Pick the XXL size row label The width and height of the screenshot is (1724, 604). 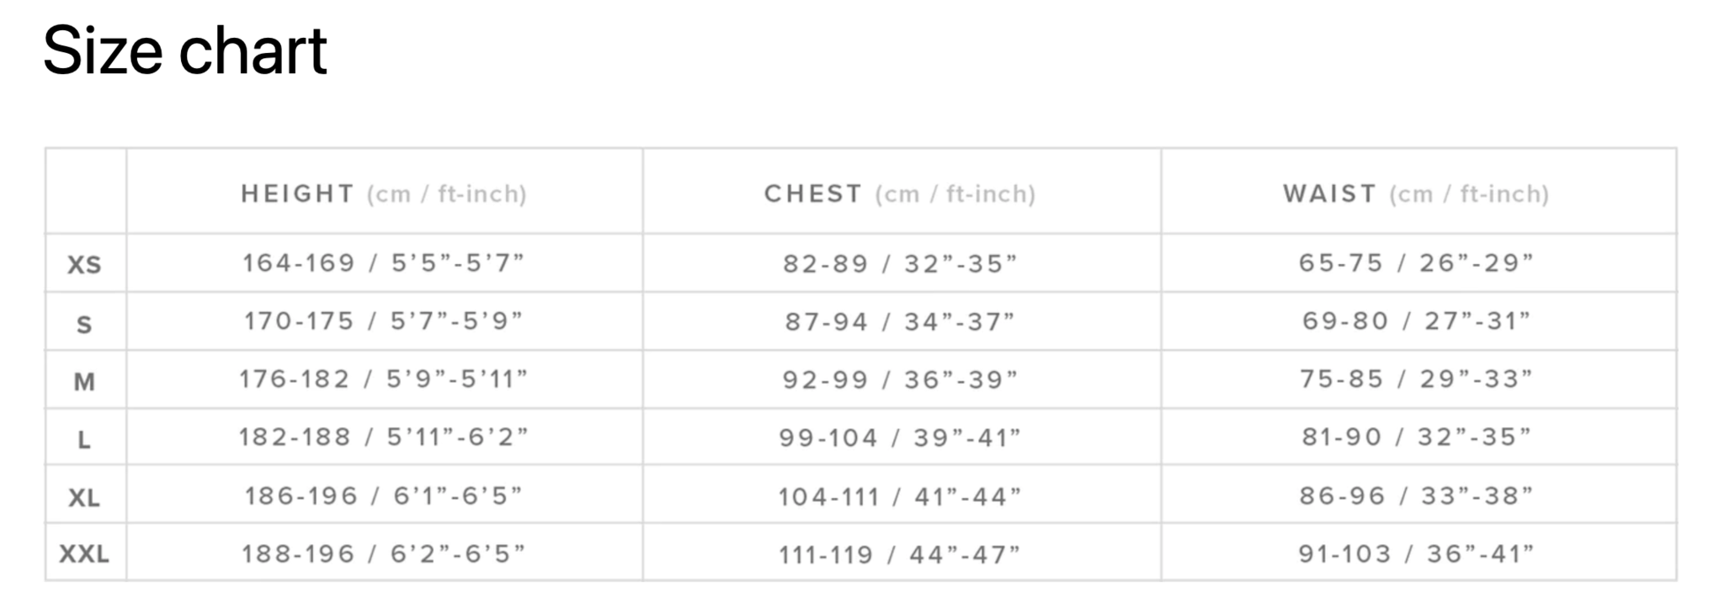coord(84,554)
